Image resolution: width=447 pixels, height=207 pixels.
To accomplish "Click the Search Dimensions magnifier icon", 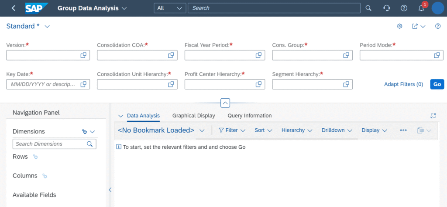I will 90,144.
